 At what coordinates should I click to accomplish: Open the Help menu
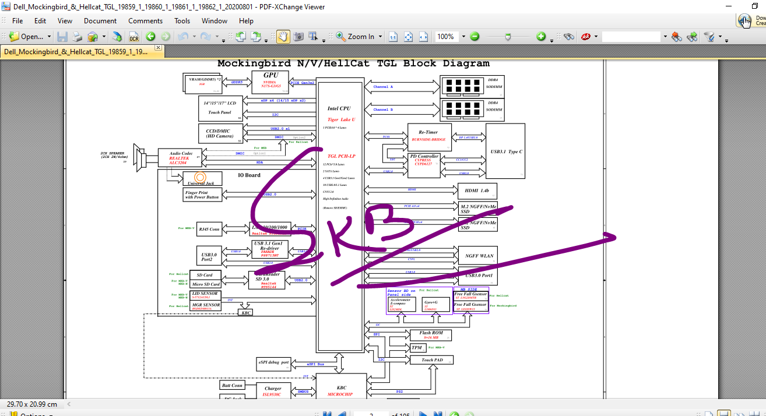(247, 20)
